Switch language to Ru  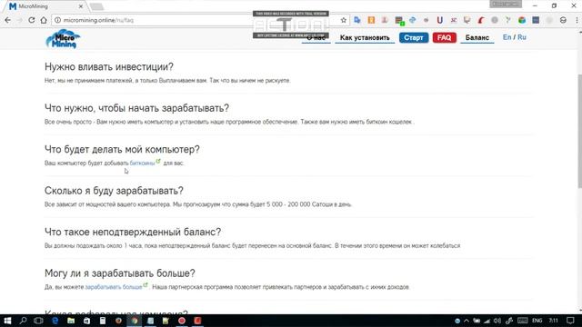pyautogui.click(x=521, y=37)
